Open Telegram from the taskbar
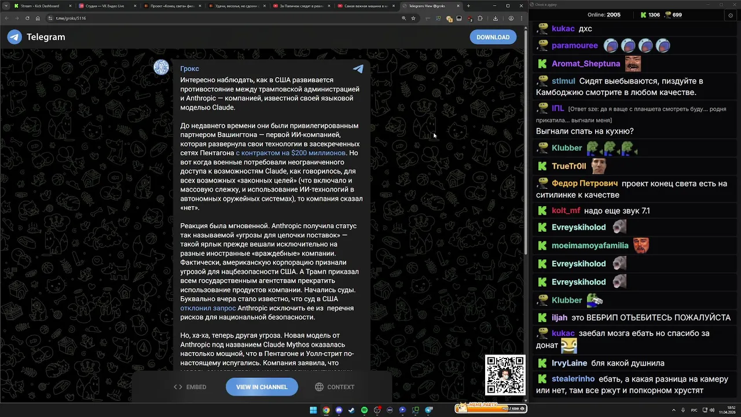 428,410
